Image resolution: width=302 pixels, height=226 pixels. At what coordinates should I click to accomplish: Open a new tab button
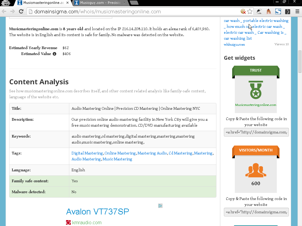(134, 2)
